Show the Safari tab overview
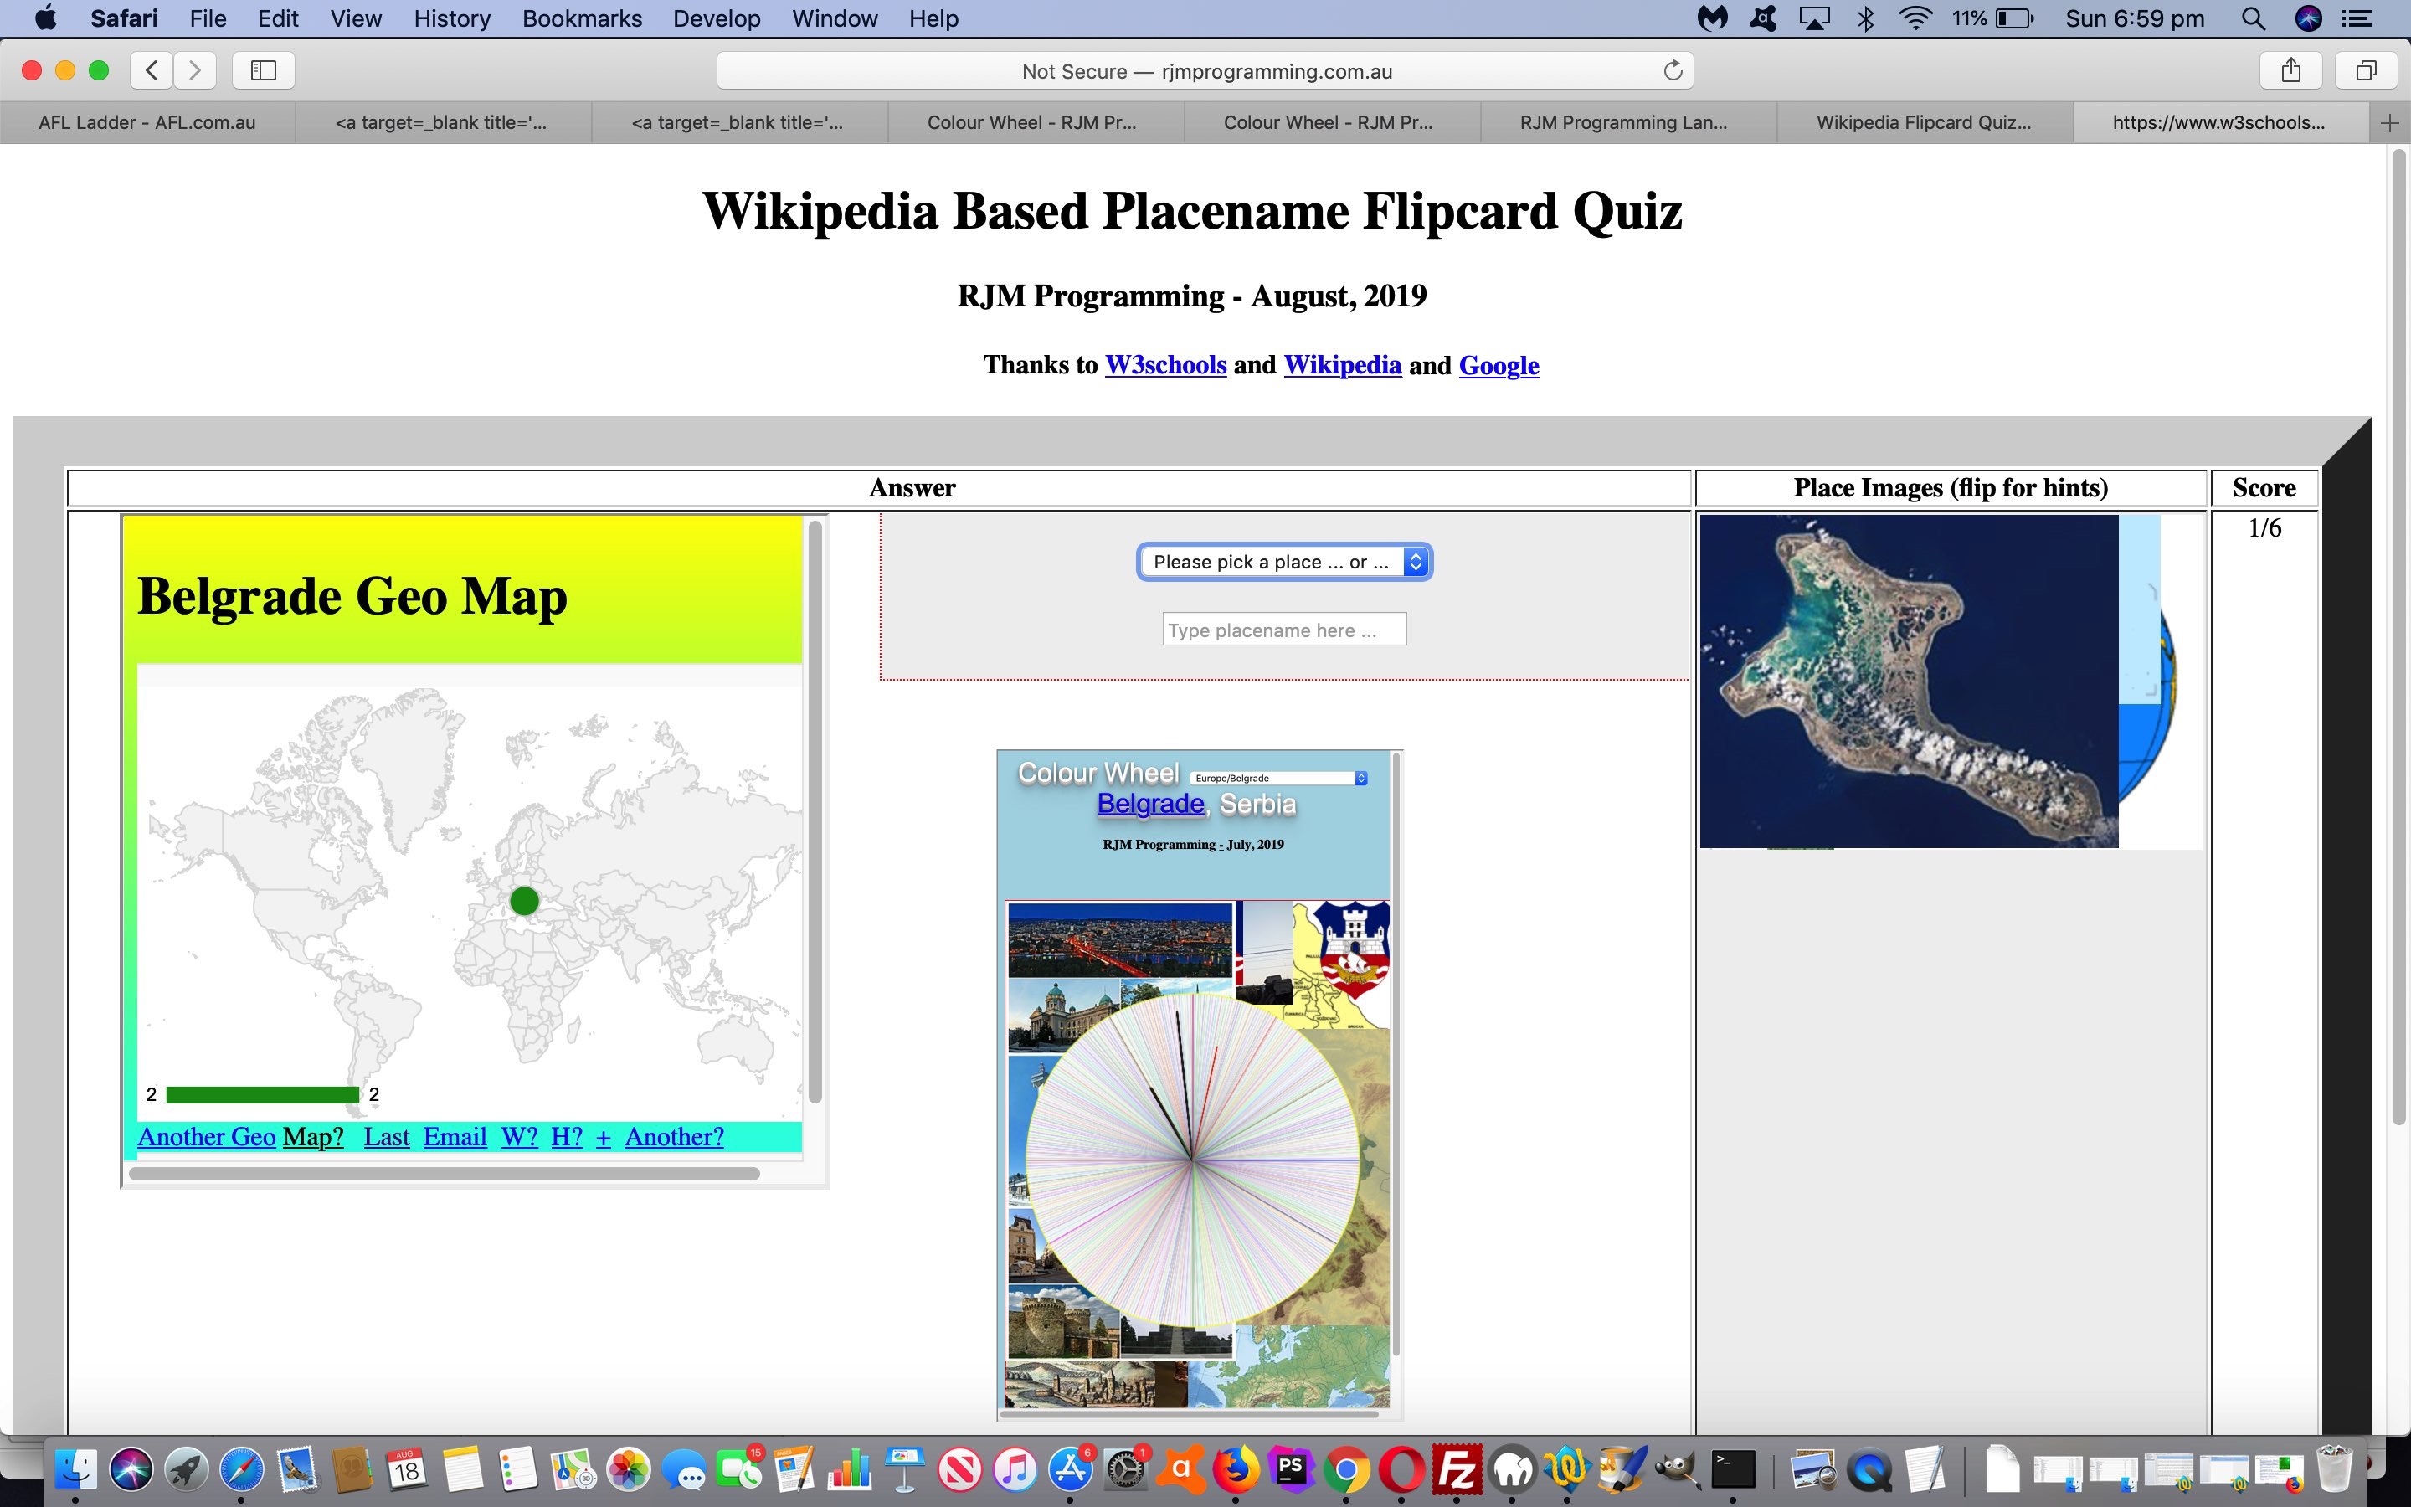The height and width of the screenshot is (1507, 2411). click(2365, 69)
